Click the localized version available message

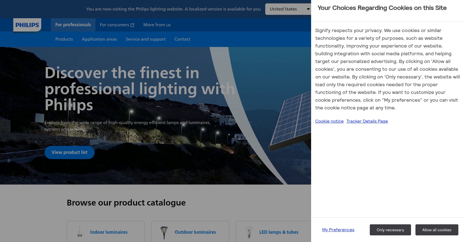pos(173,9)
